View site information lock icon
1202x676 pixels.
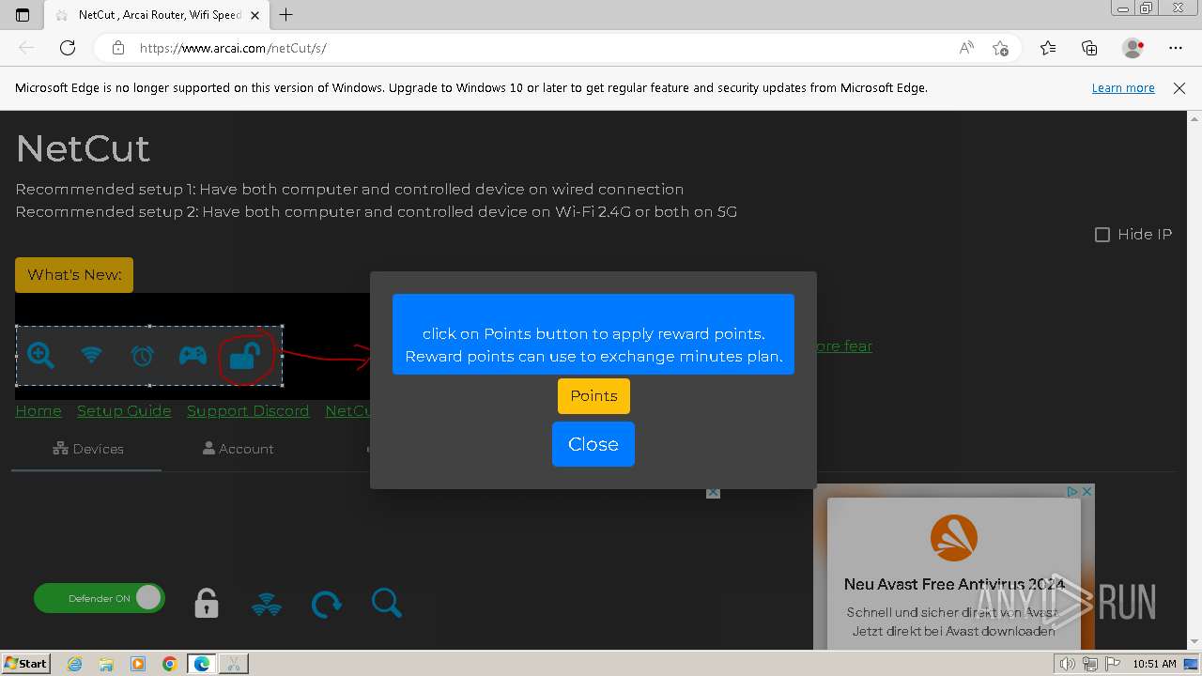118,48
